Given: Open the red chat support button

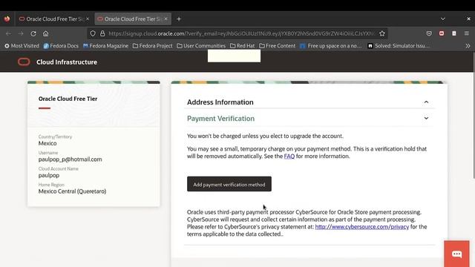Looking at the screenshot, I should click(x=456, y=254).
